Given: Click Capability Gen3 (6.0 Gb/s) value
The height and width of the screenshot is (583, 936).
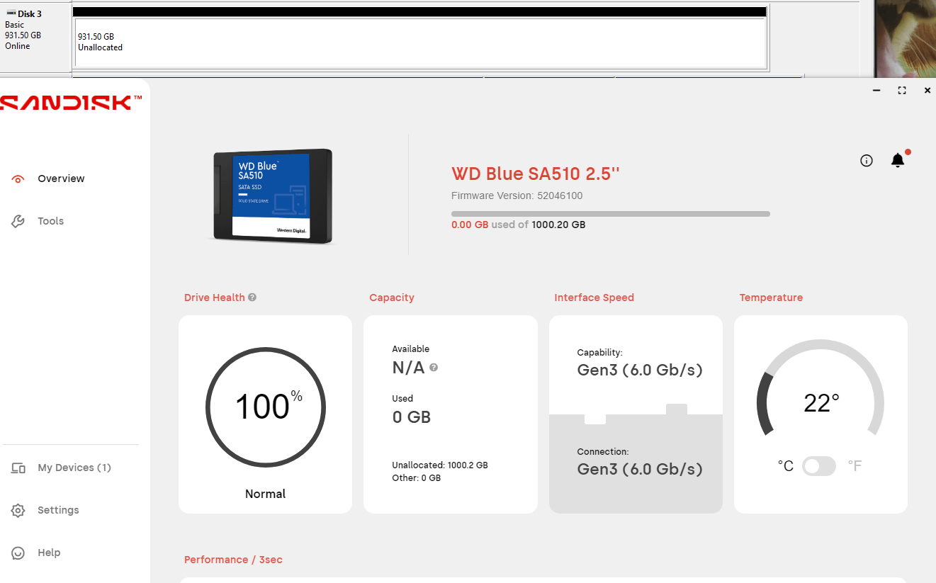Looking at the screenshot, I should pyautogui.click(x=640, y=370).
